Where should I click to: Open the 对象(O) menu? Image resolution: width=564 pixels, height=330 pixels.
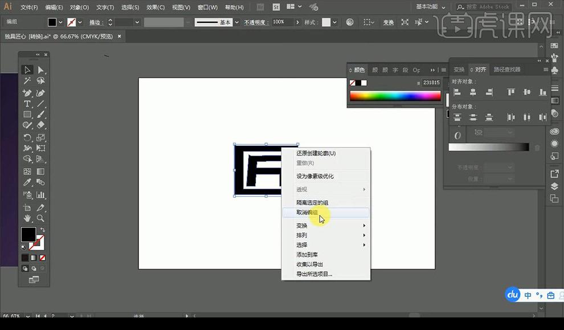point(79,7)
